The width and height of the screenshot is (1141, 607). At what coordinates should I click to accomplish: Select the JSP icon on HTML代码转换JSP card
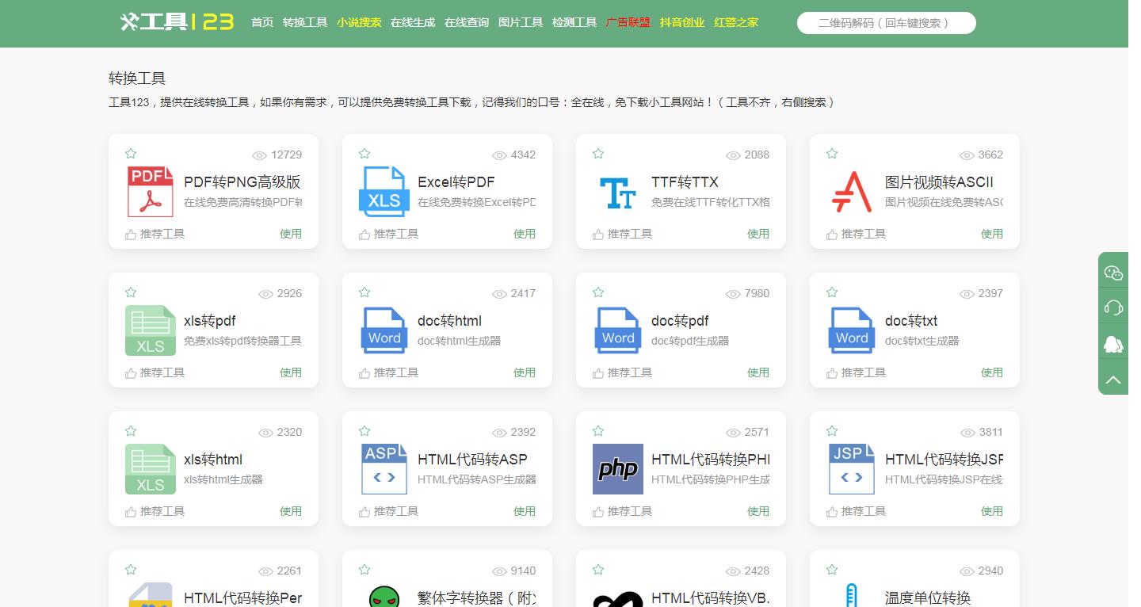(852, 469)
